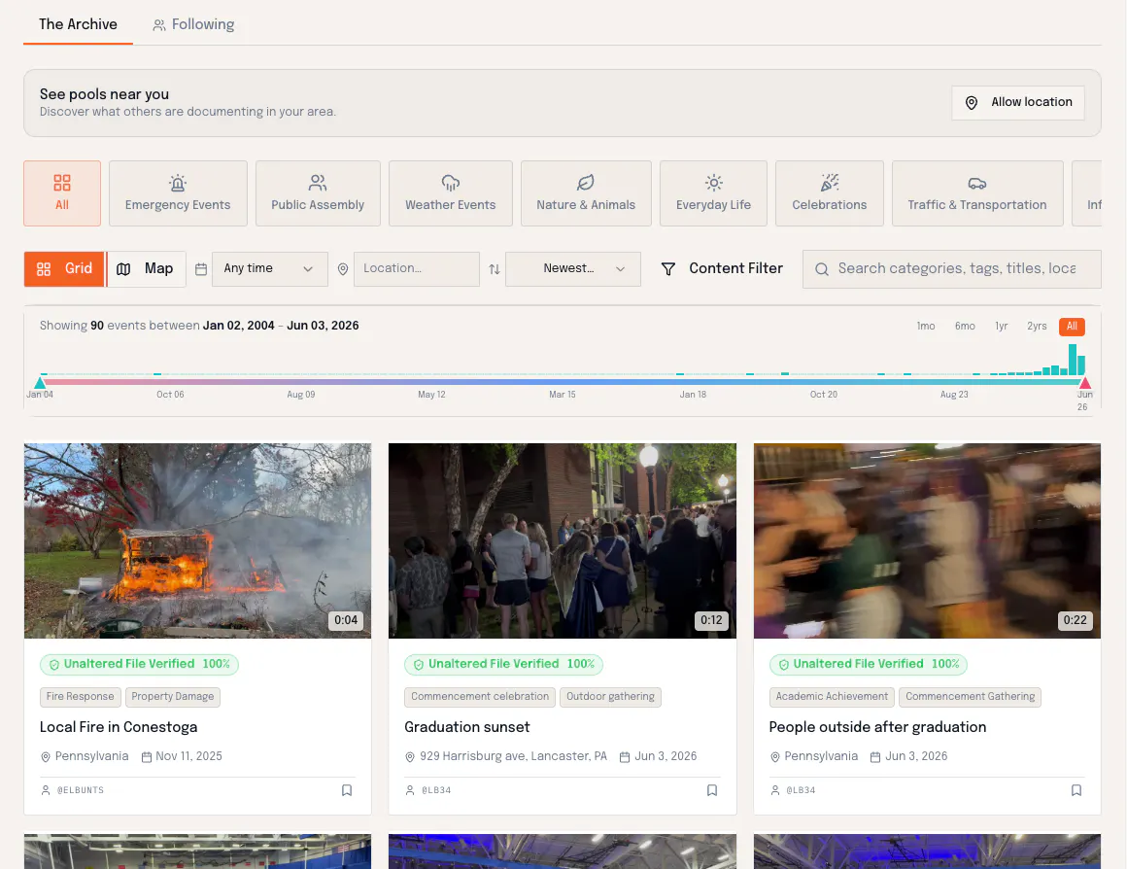Filter by Everyday Life category
The height and width of the screenshot is (869, 1127).
click(x=714, y=193)
